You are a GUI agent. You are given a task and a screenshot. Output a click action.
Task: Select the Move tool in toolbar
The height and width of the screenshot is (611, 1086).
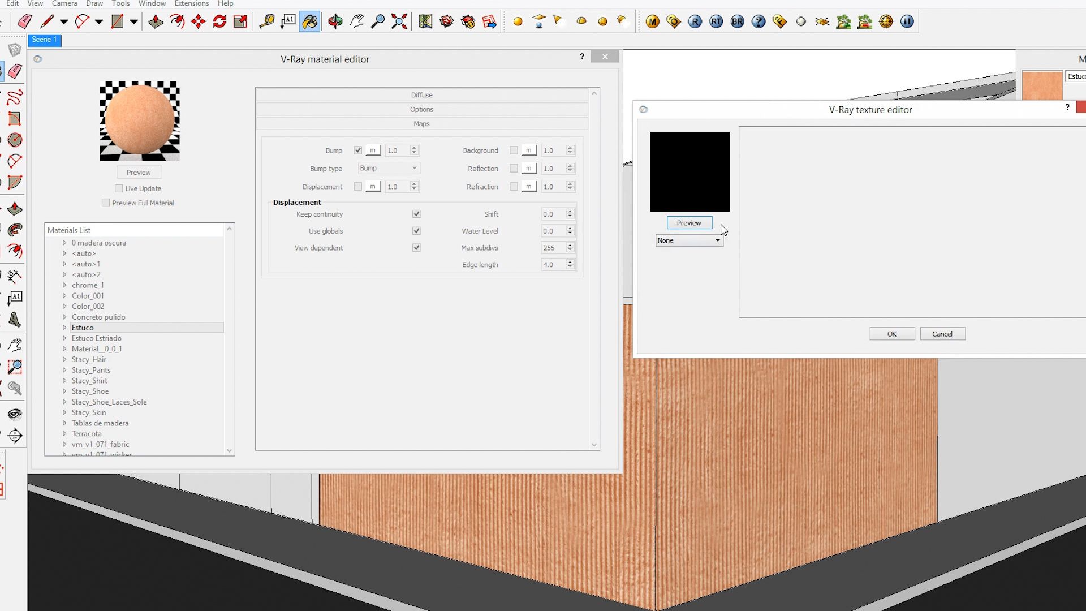(199, 21)
